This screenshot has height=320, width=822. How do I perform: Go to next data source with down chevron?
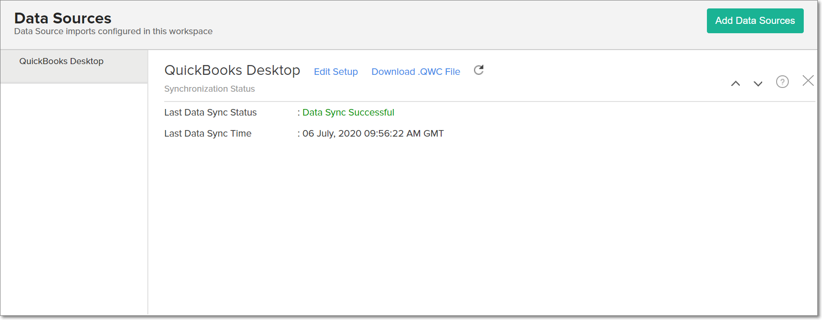tap(758, 83)
